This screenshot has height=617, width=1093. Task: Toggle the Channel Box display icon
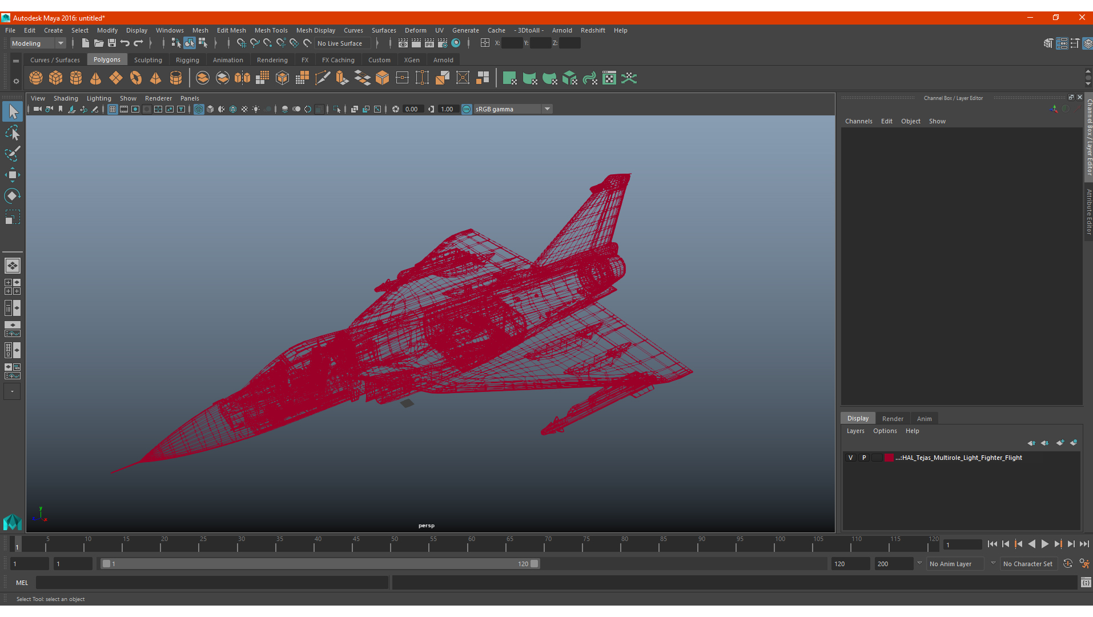click(1088, 43)
